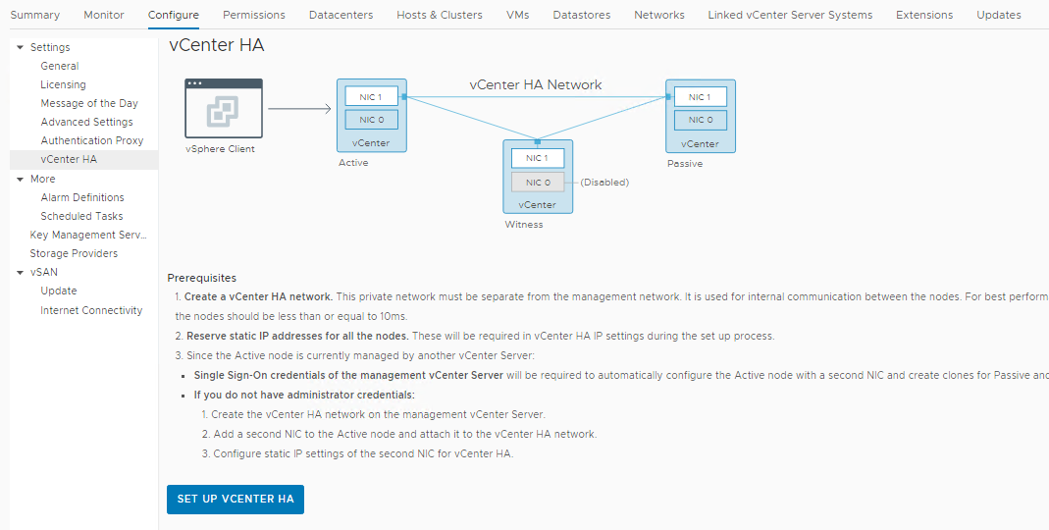This screenshot has width=1049, height=530.
Task: Select NIC 0 box on Active vCenter node
Action: tap(371, 120)
